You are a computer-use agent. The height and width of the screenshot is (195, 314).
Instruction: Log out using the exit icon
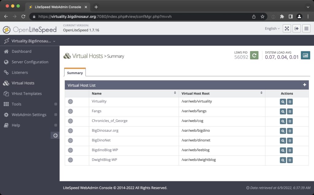tap(297, 28)
